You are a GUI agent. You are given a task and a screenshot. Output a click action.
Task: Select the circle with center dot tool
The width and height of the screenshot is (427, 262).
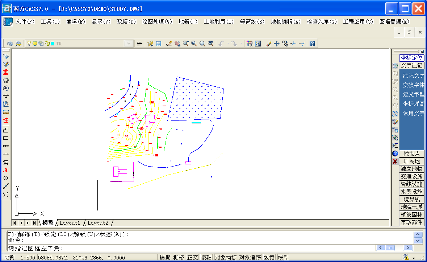point(6,178)
